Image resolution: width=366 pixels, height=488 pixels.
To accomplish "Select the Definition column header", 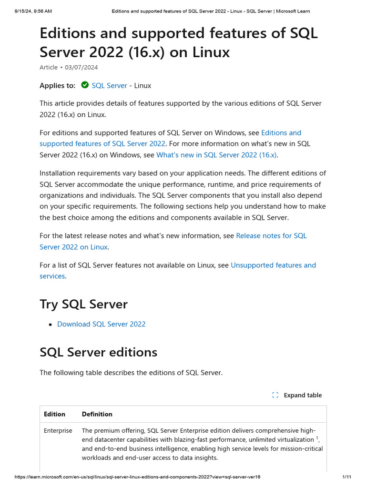I will tap(97, 414).
